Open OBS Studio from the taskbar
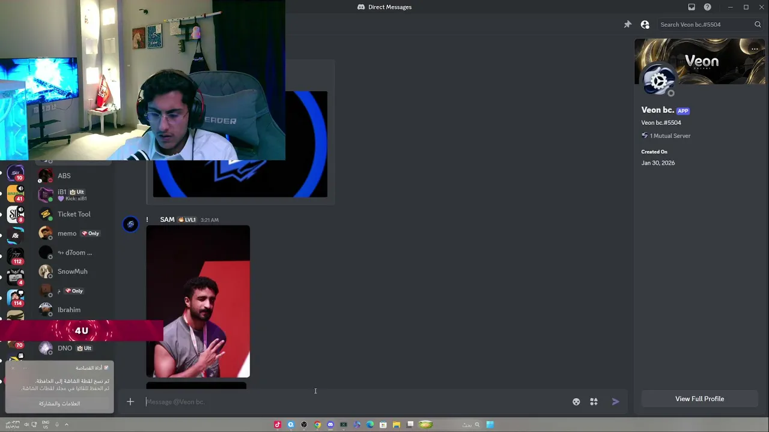Viewport: 769px width, 432px height. 304,425
